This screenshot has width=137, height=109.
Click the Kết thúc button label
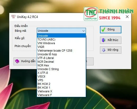point(113,40)
